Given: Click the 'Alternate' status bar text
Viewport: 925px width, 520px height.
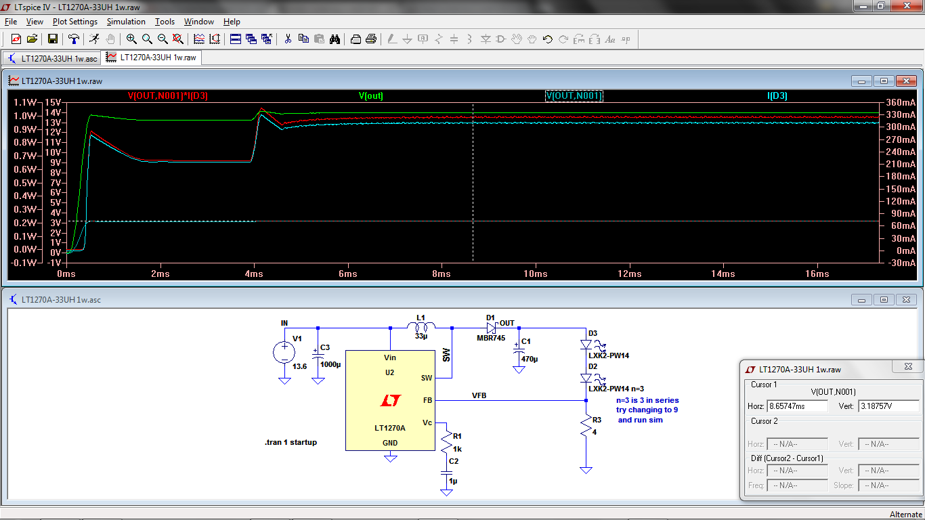Looking at the screenshot, I should pyautogui.click(x=906, y=515).
